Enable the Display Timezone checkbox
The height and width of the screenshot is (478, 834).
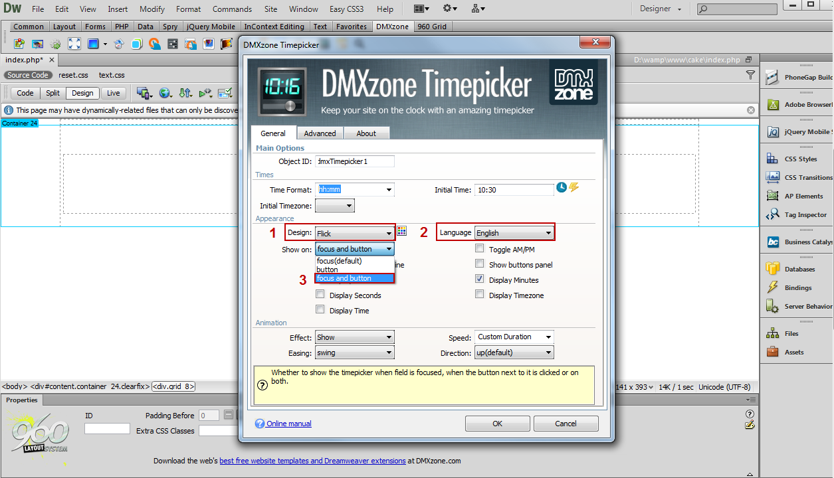pyautogui.click(x=479, y=295)
